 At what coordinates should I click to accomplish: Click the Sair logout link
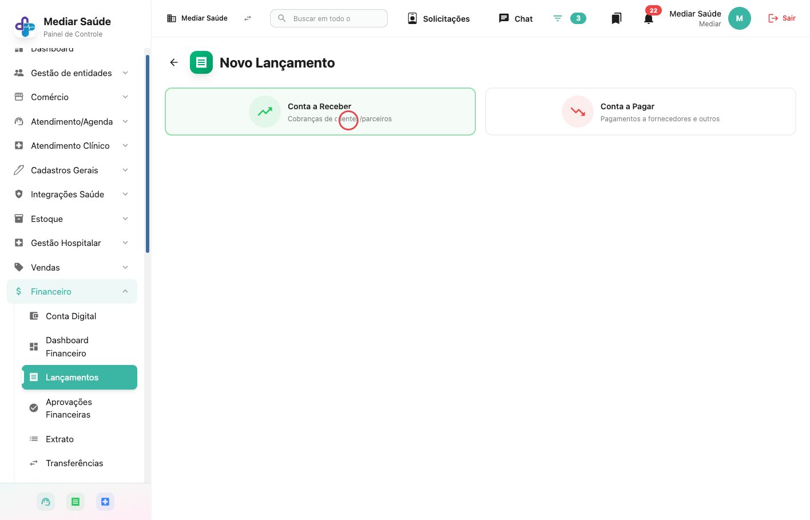pos(782,18)
